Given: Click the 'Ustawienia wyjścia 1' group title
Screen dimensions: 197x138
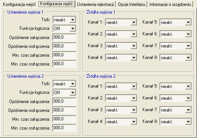Looking at the screenshot, I should (x=25, y=12).
